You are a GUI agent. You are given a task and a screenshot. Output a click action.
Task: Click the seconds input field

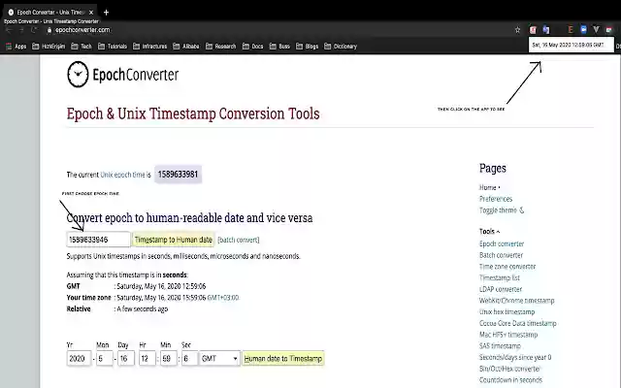(x=190, y=359)
